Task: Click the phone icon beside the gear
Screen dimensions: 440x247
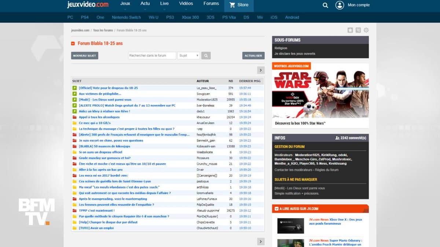Action: (x=358, y=30)
